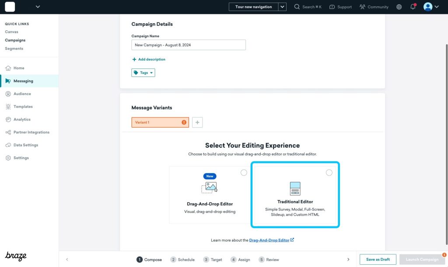The width and height of the screenshot is (448, 267).
Task: Go to Segments quick link
Action: [14, 49]
